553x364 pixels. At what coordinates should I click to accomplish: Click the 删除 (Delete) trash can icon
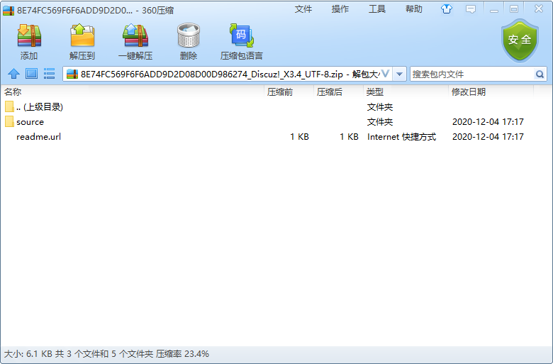tap(188, 40)
